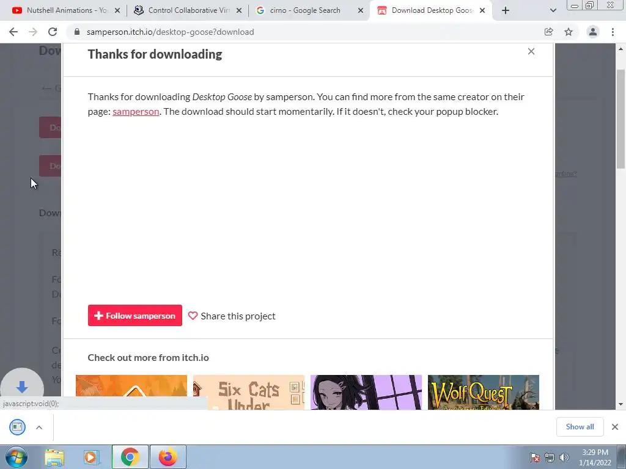This screenshot has height=469, width=626.
Task: Open the Windows Start menu
Action: [16, 457]
